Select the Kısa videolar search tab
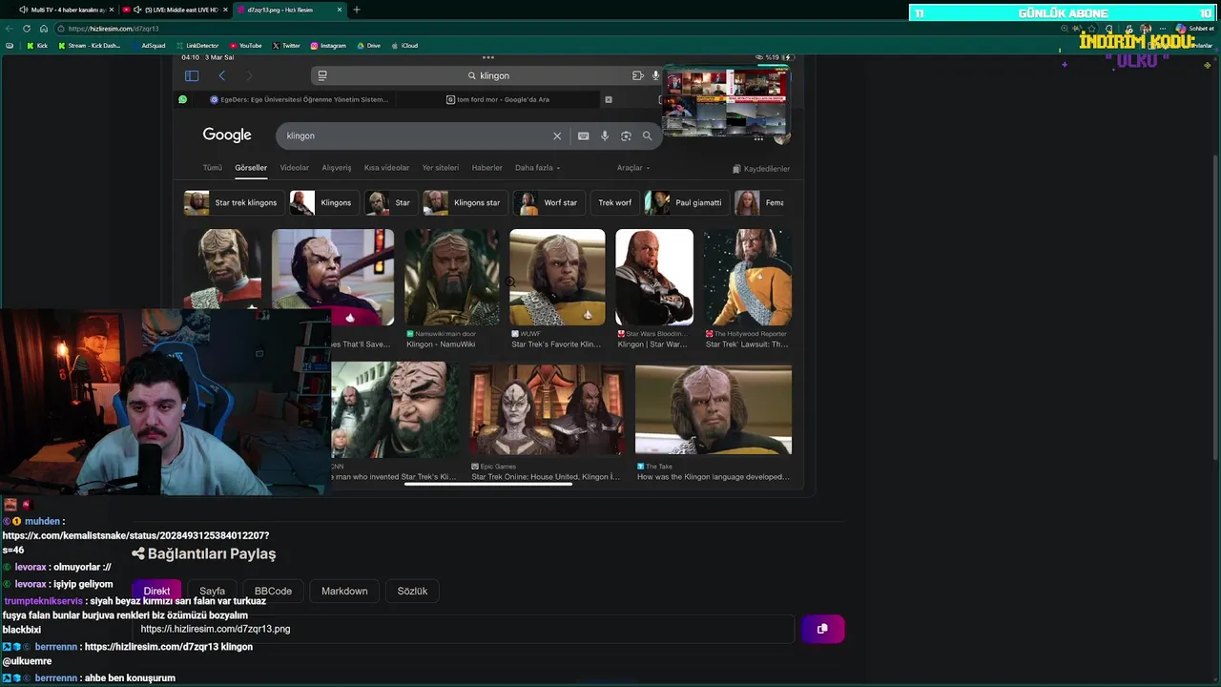This screenshot has width=1221, height=687. [x=386, y=168]
